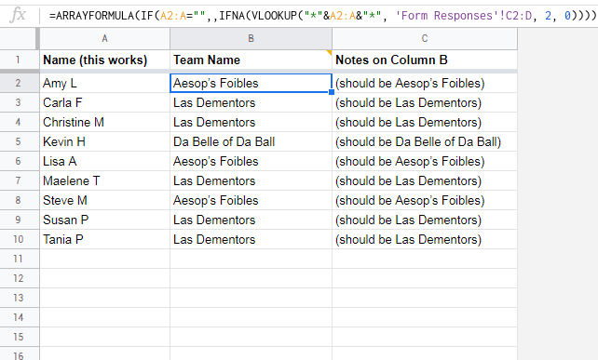Select cell 'Maelene T'
The image size is (598, 360).
tap(104, 180)
